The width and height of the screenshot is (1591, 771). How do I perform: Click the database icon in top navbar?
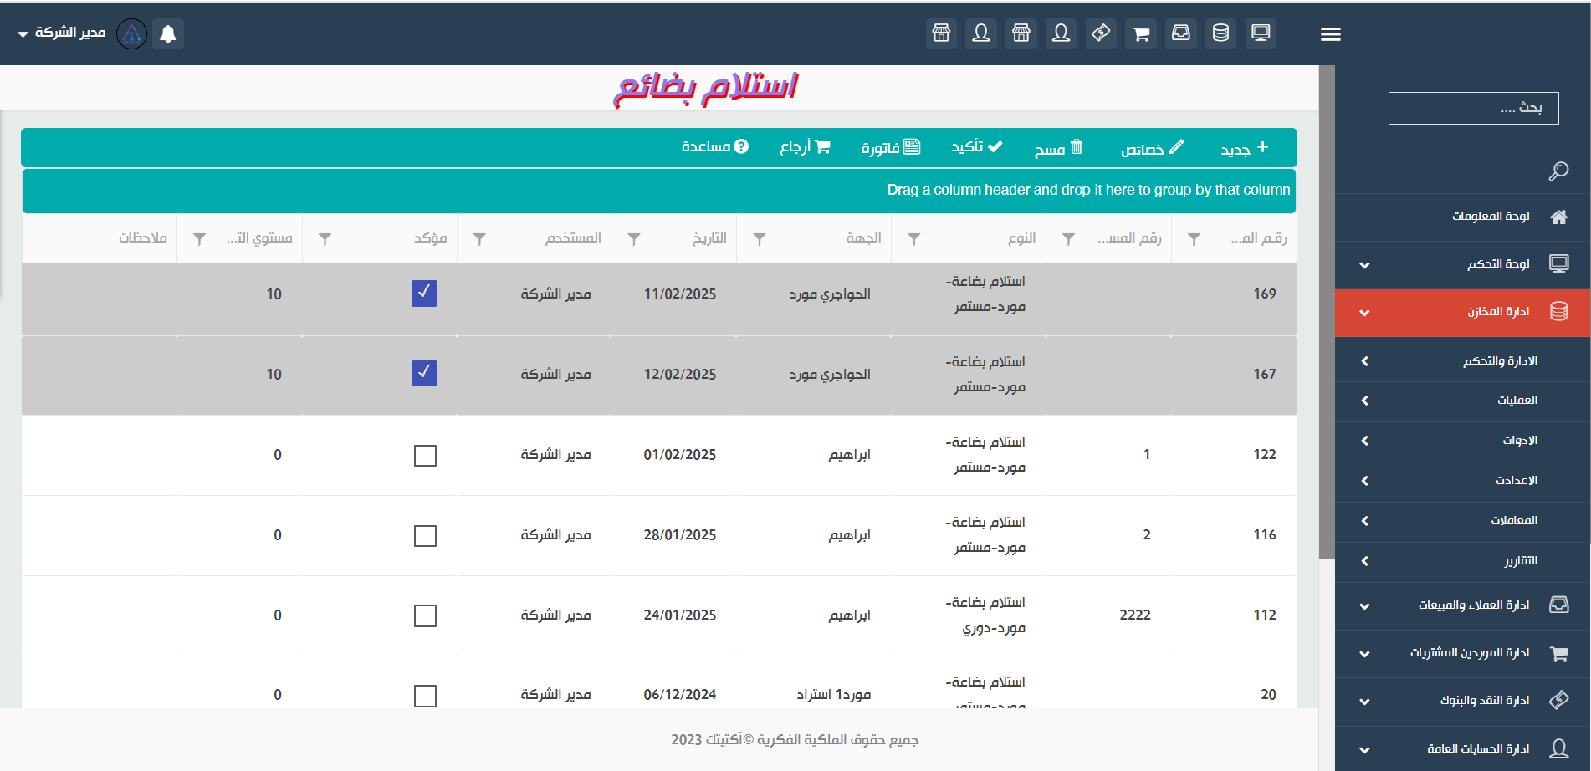tap(1220, 33)
